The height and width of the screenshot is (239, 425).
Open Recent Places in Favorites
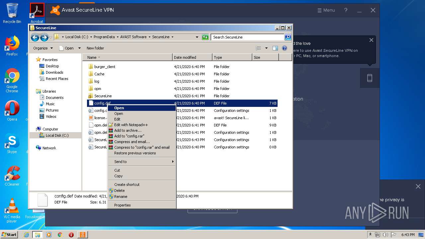click(x=54, y=79)
